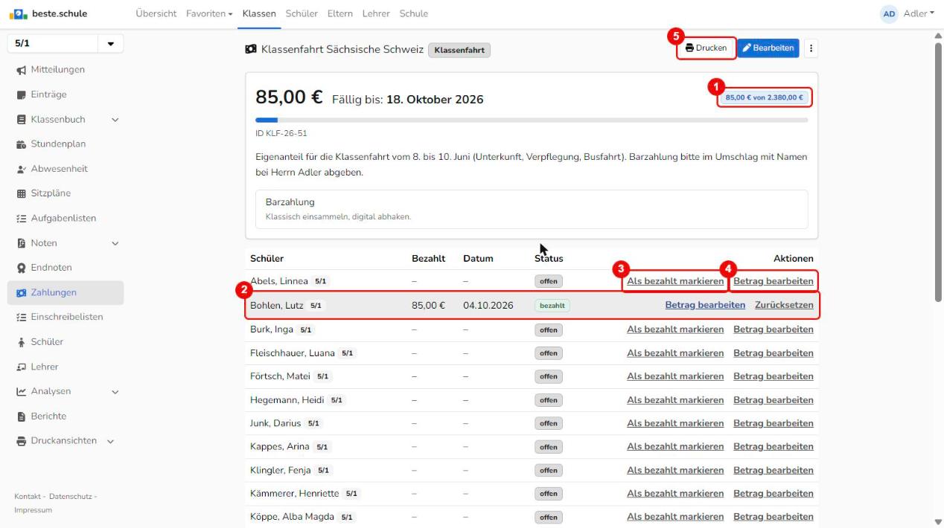This screenshot has height=528, width=944.
Task: Click the Klassenbuch book icon
Action: point(20,119)
